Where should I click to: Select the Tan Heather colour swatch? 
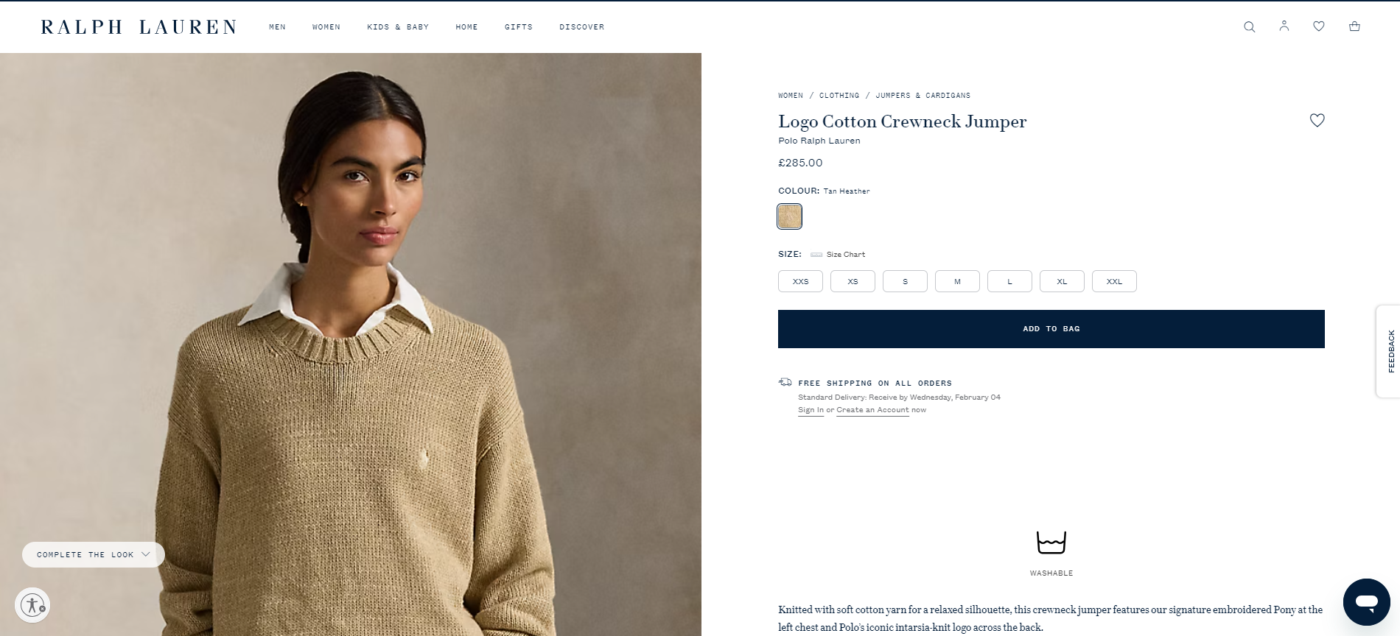point(789,216)
